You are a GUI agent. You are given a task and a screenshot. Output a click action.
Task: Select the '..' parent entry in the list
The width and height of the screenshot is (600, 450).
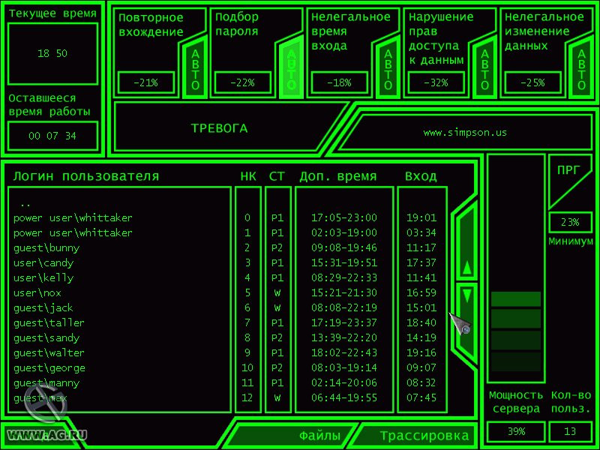25,204
